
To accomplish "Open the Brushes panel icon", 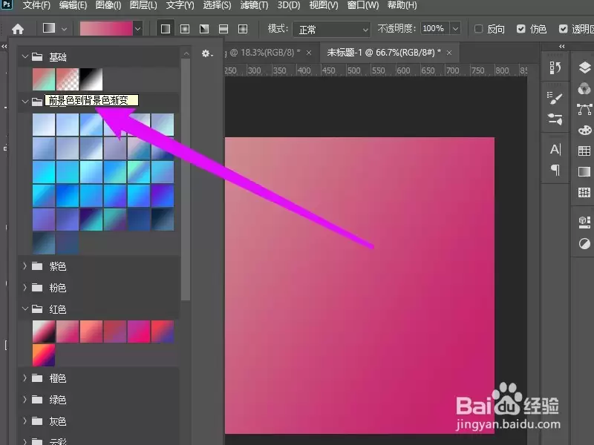I will [x=555, y=119].
